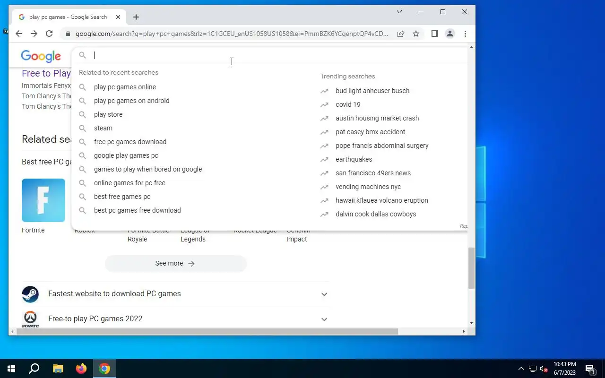Open the Windows Start menu
605x378 pixels.
[x=11, y=369]
